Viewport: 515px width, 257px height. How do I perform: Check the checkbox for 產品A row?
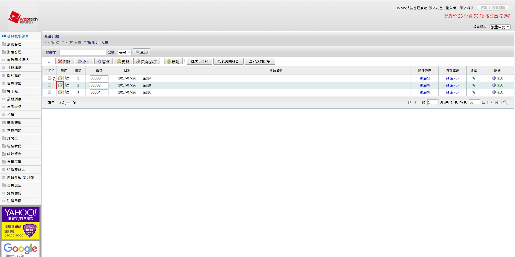tap(49, 78)
